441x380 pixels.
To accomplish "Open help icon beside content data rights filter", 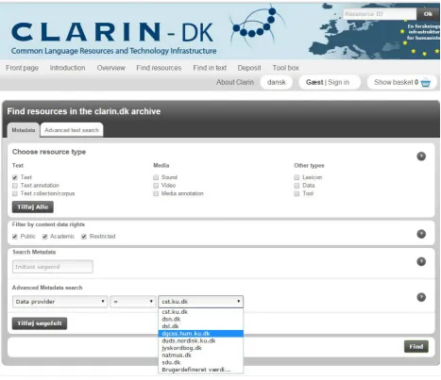I will click(421, 234).
